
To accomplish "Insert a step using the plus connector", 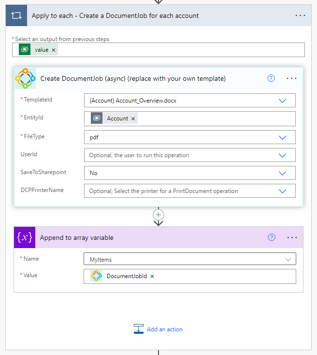I will (x=158, y=215).
